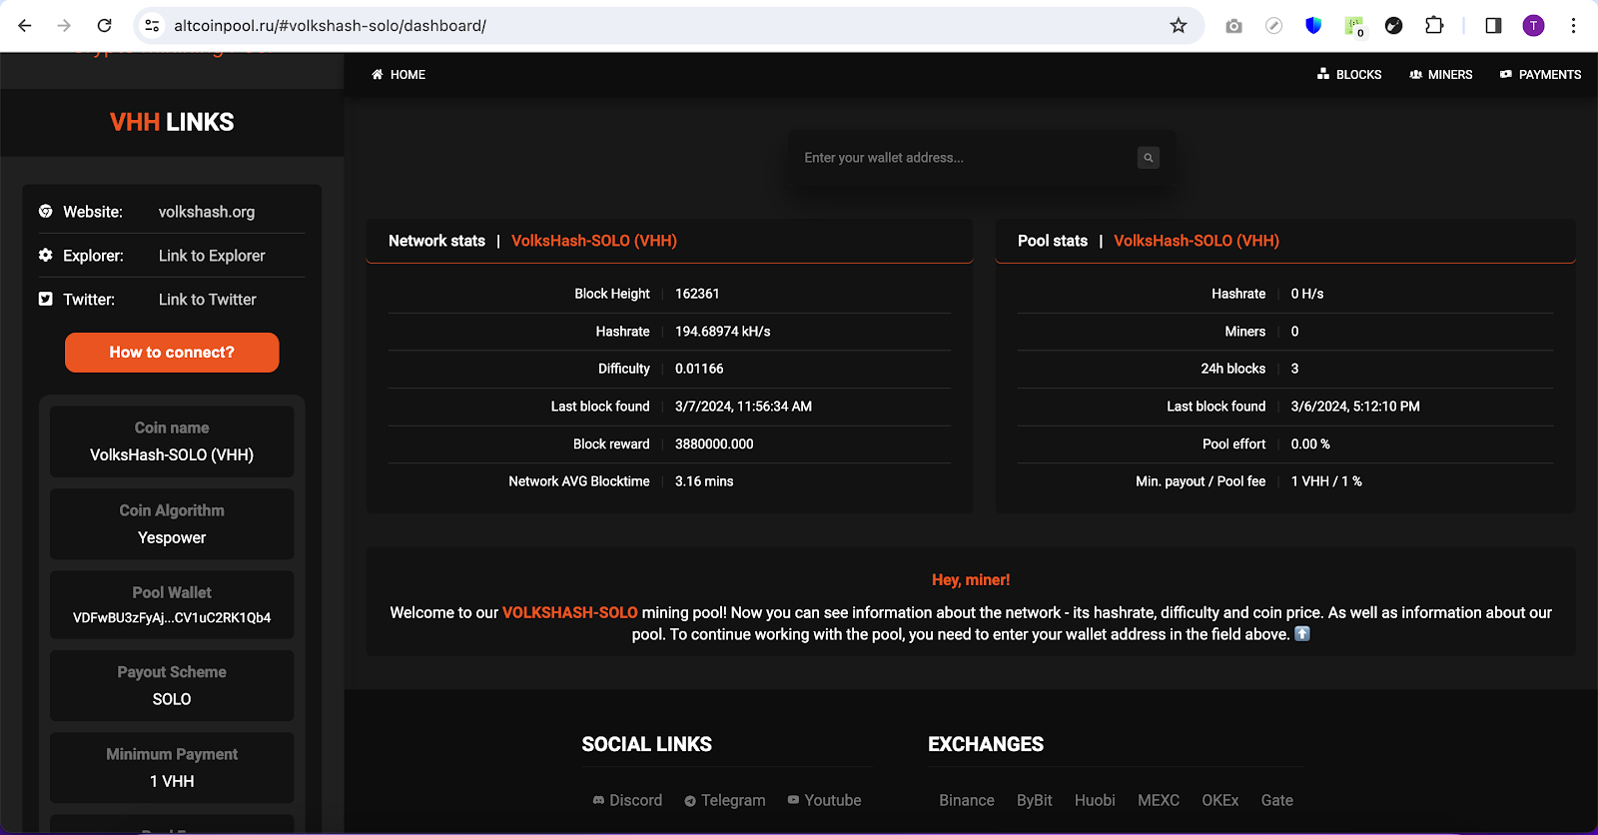Image resolution: width=1598 pixels, height=835 pixels.
Task: Click the Youtube icon in social links
Action: pyautogui.click(x=793, y=800)
